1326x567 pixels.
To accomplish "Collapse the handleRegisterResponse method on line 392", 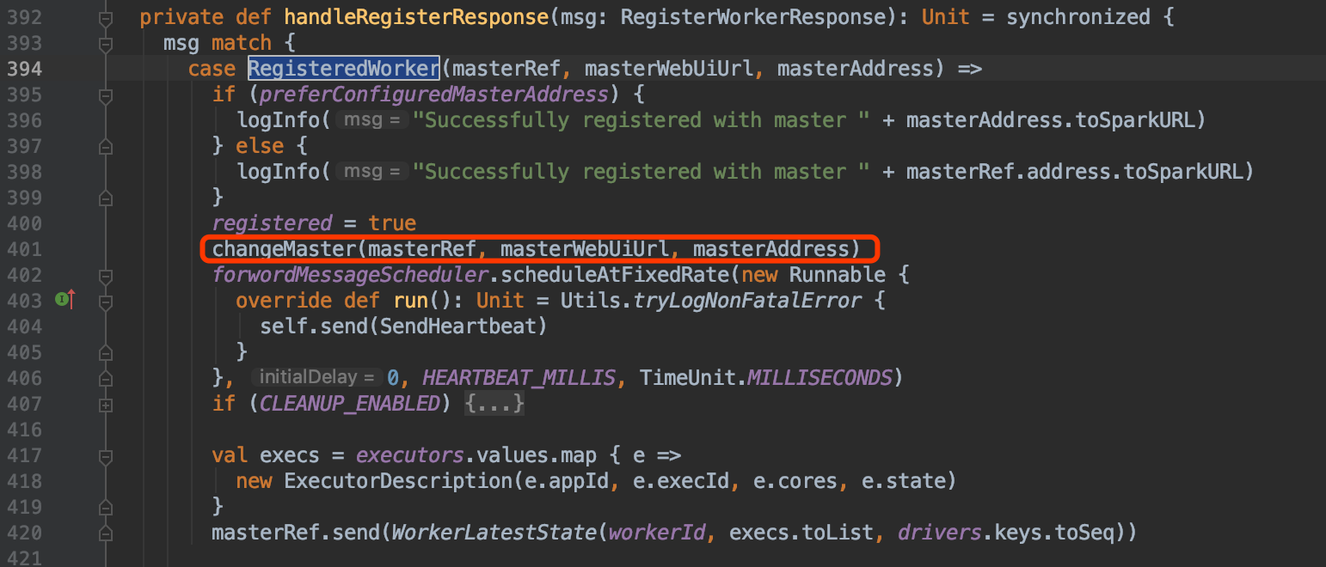I will [x=106, y=18].
